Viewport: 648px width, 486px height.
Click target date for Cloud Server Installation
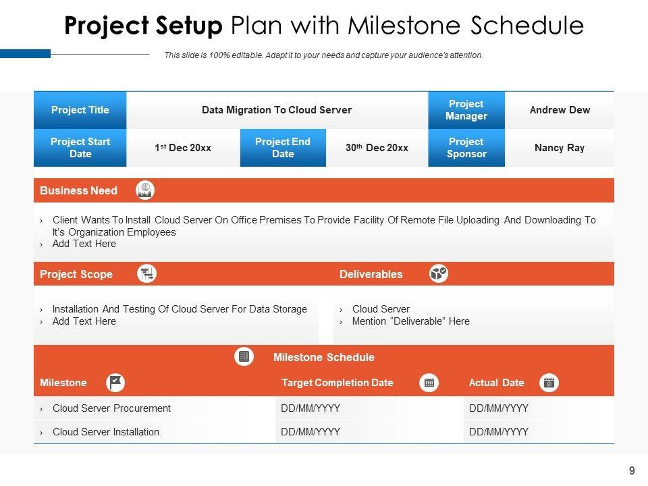[x=310, y=432]
